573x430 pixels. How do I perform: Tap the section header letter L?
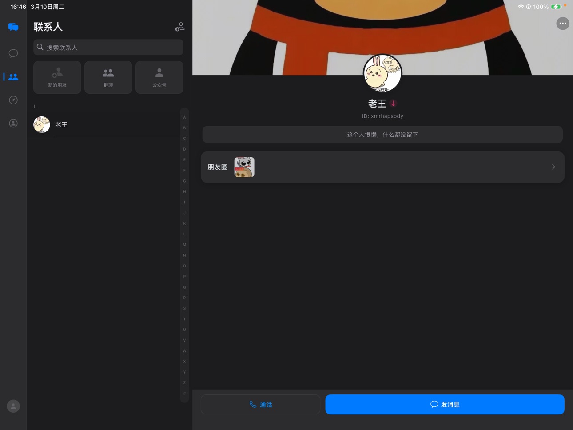pyautogui.click(x=35, y=107)
